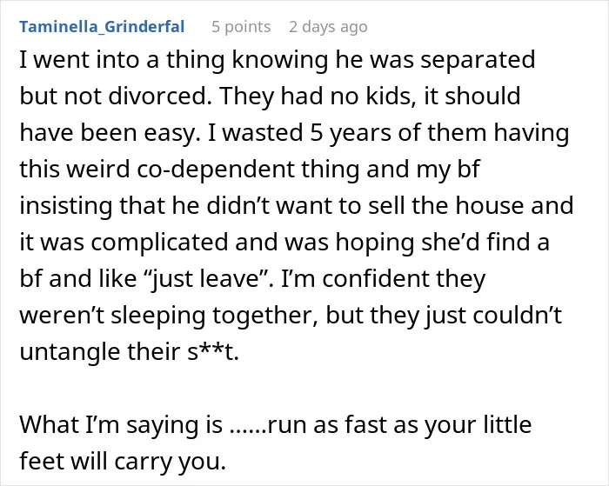This screenshot has height=486, width=609.
Task: Click the text "They had no kids"
Action: point(315,96)
